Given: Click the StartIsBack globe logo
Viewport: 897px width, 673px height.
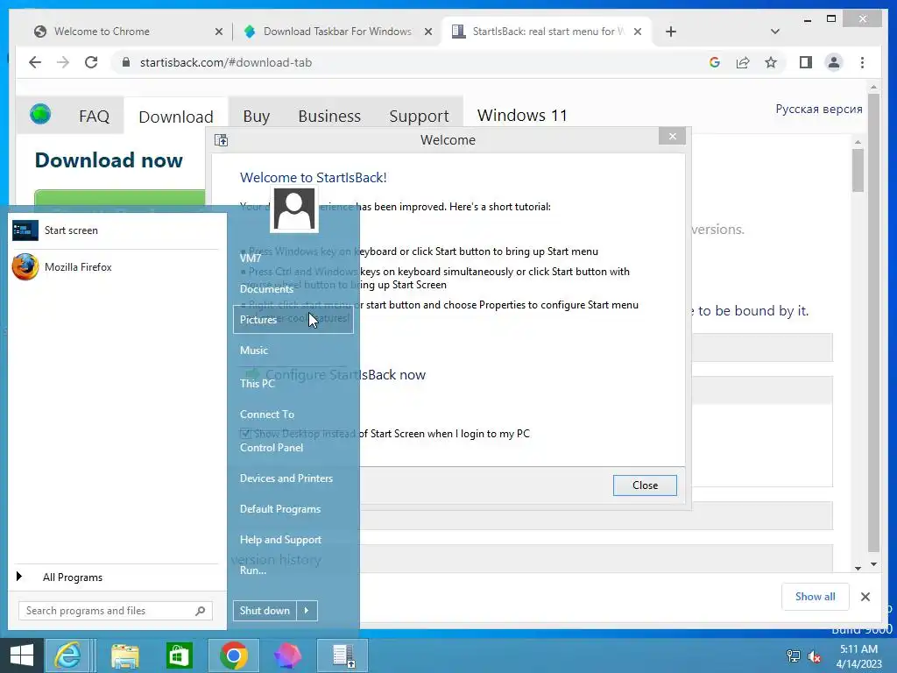Looking at the screenshot, I should coord(40,114).
